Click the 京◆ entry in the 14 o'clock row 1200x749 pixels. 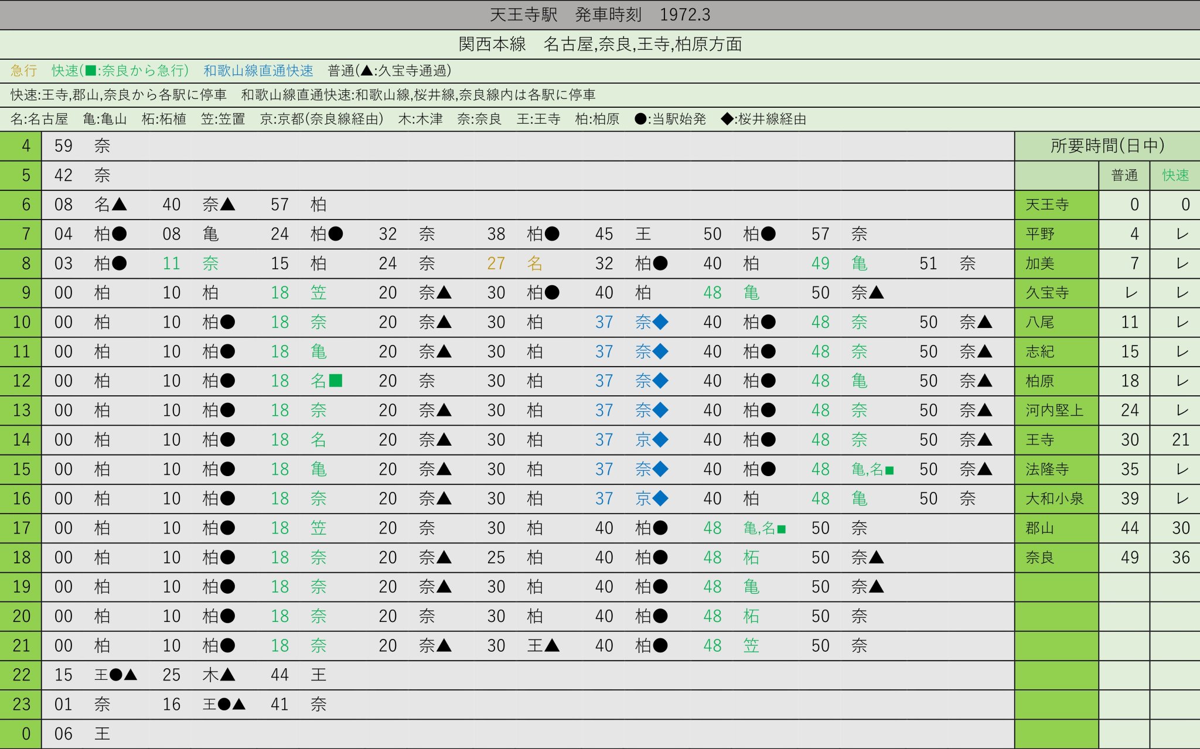pos(650,439)
